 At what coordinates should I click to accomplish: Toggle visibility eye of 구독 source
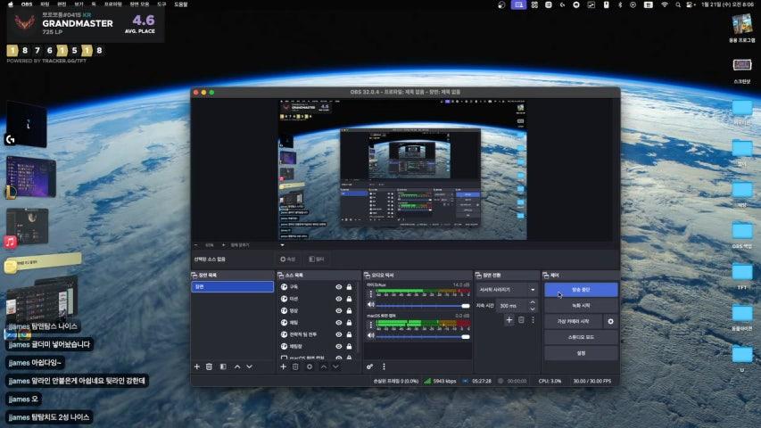[338, 286]
